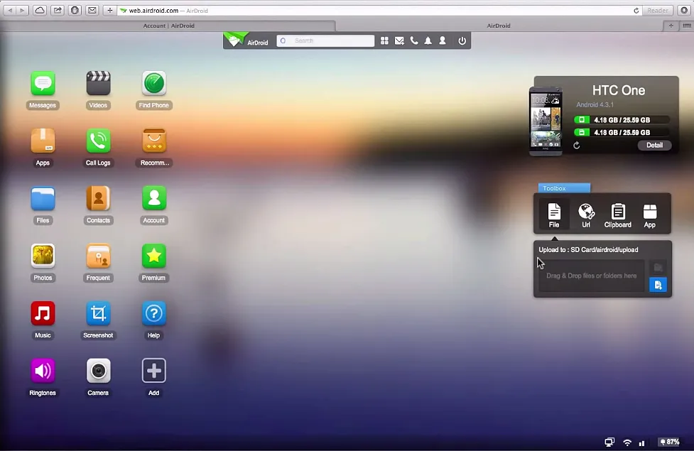Open the Frequent contacts icon
Screen dimensions: 694x451
click(x=98, y=256)
